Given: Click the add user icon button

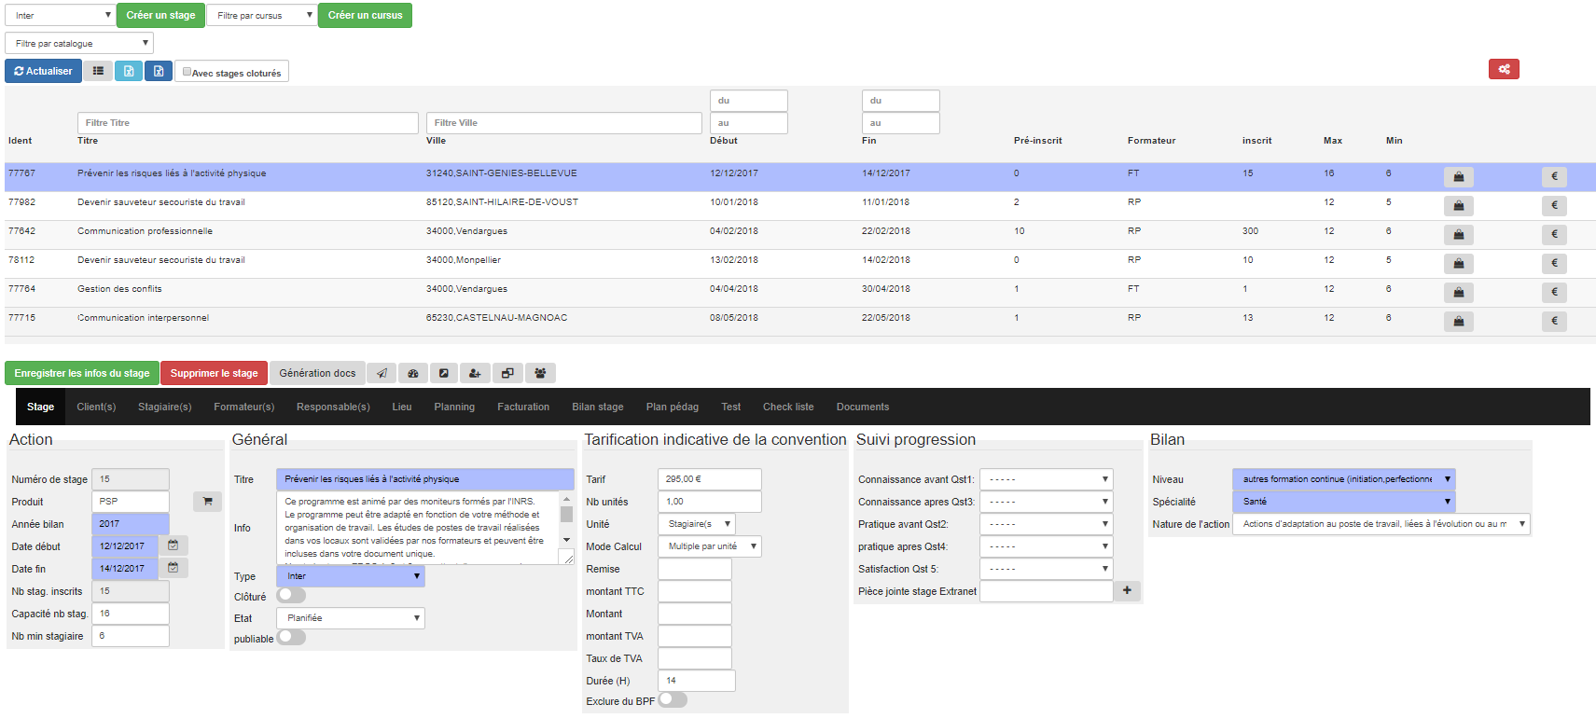Looking at the screenshot, I should [x=475, y=373].
